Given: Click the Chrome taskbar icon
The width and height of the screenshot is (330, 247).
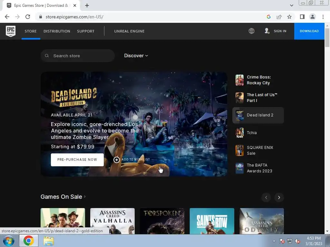Looking at the screenshot, I should 29,241.
